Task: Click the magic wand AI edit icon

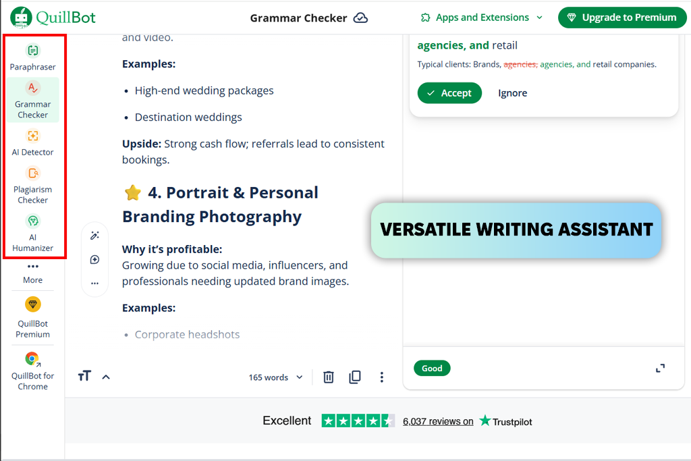Action: [94, 236]
